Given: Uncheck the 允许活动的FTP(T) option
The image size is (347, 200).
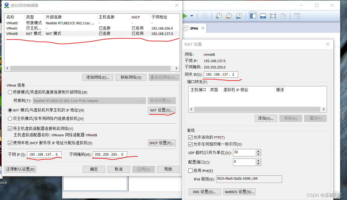Looking at the screenshot, I should [x=190, y=137].
